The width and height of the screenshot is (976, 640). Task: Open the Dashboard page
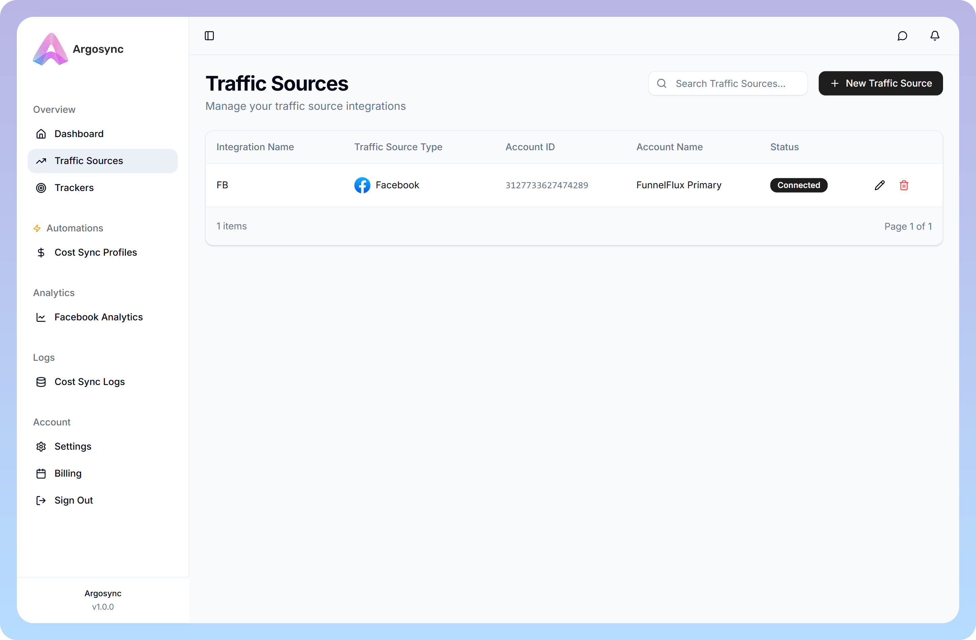79,133
